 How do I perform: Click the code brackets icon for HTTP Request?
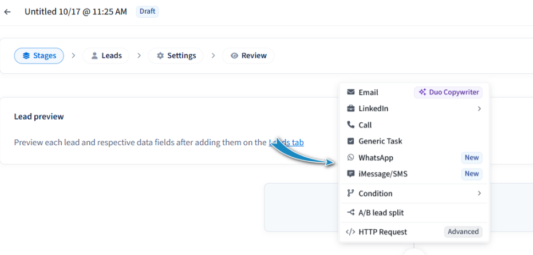click(350, 232)
